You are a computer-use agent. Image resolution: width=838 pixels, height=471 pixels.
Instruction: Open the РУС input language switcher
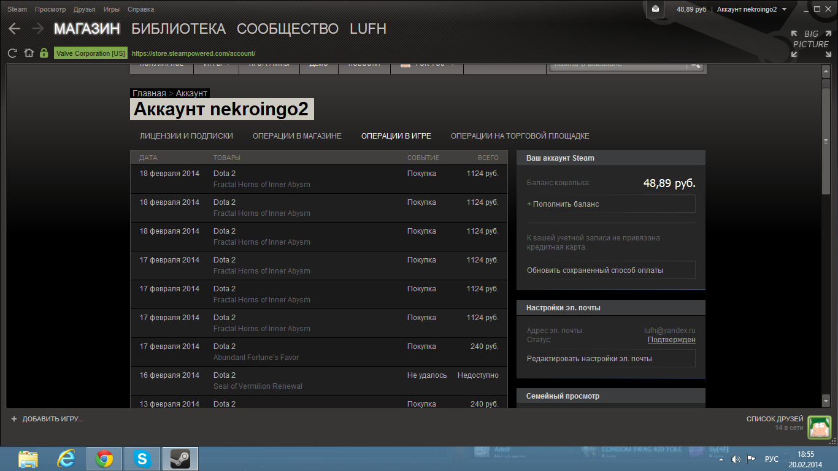click(772, 459)
